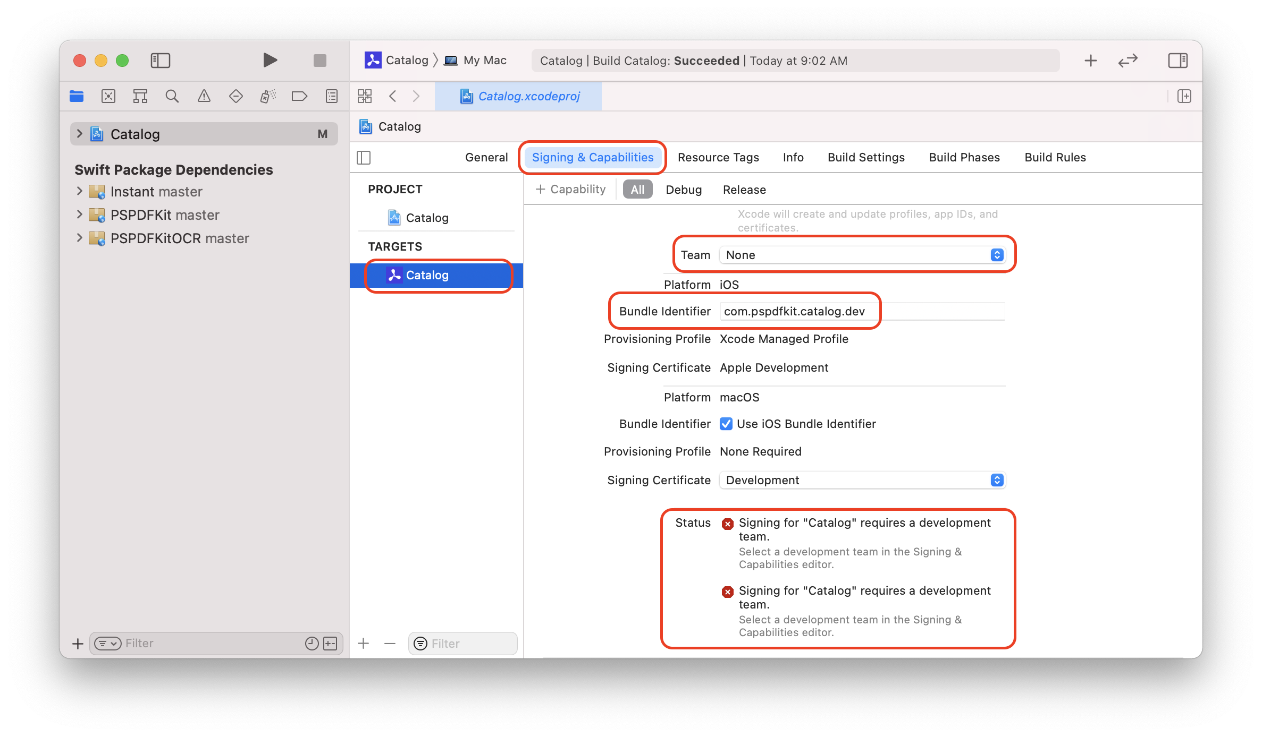Add editor on right
This screenshot has height=737, width=1262.
point(1184,96)
